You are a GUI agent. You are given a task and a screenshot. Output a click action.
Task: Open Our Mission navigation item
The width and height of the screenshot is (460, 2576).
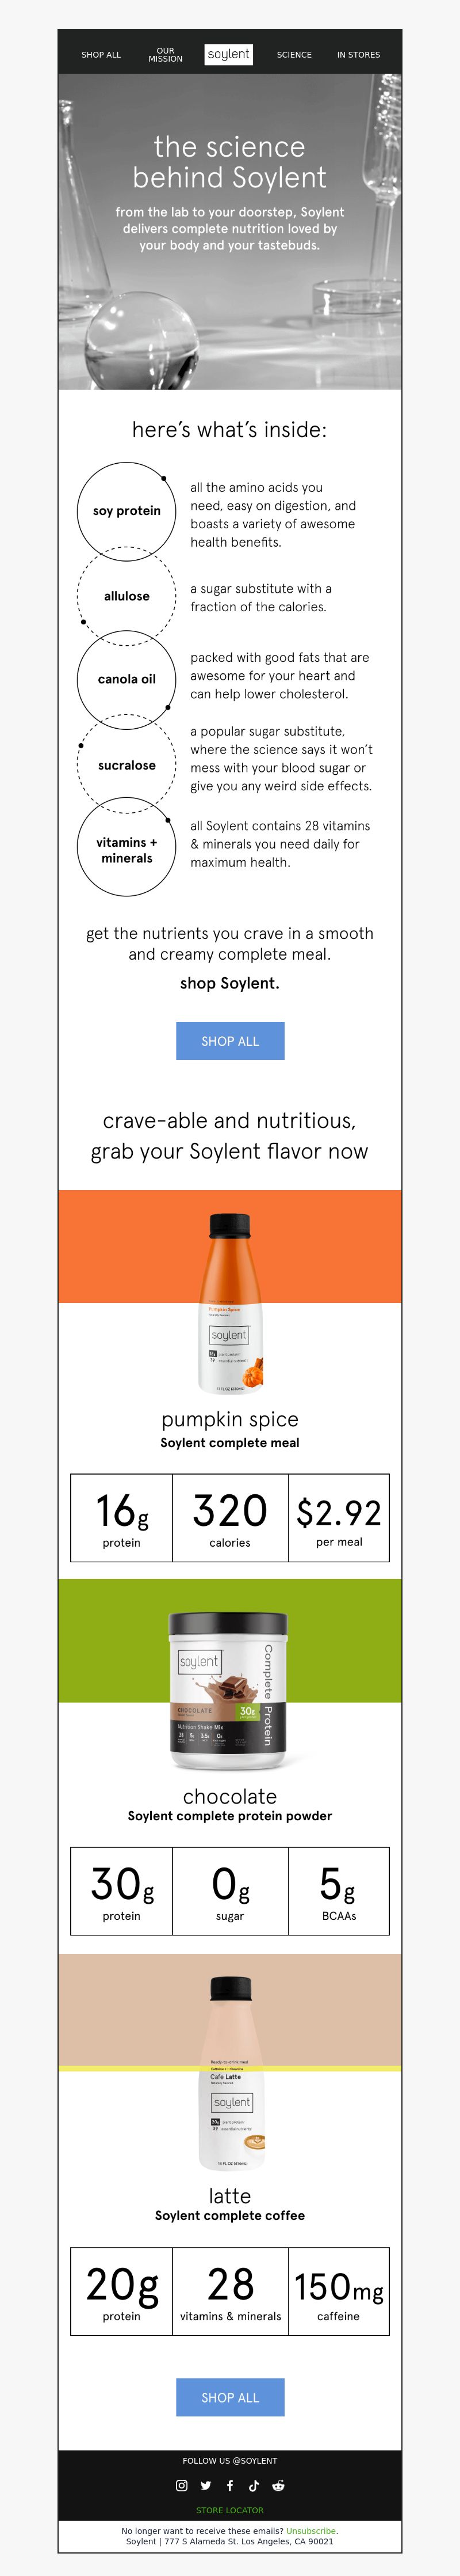coord(166,55)
